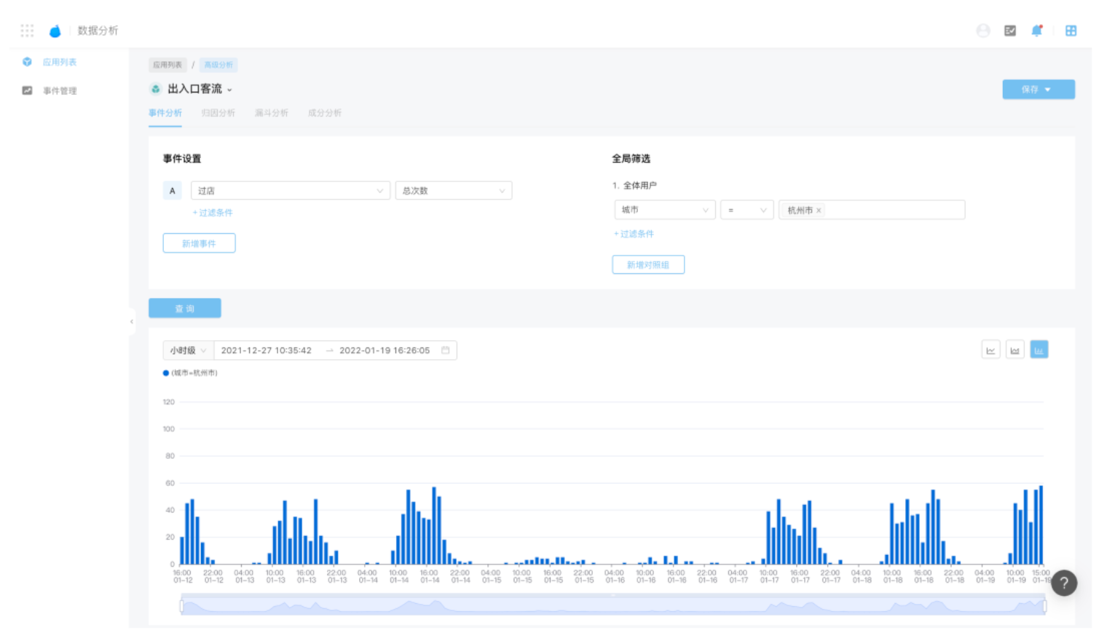Switch to bar chart view

coord(1039,350)
